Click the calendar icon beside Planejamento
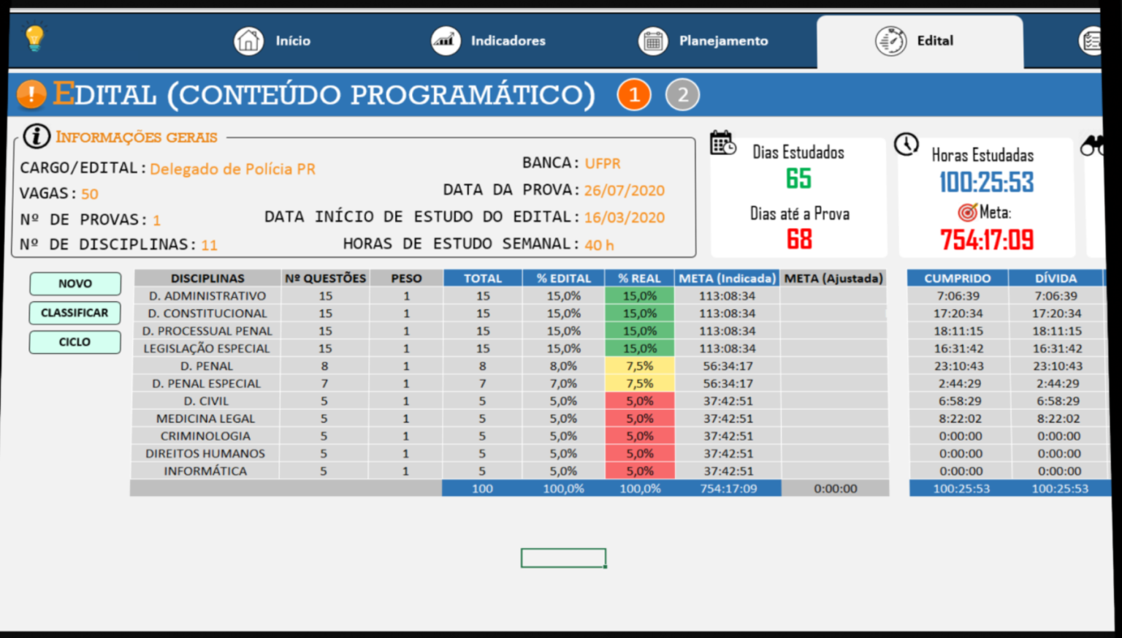 click(x=653, y=41)
